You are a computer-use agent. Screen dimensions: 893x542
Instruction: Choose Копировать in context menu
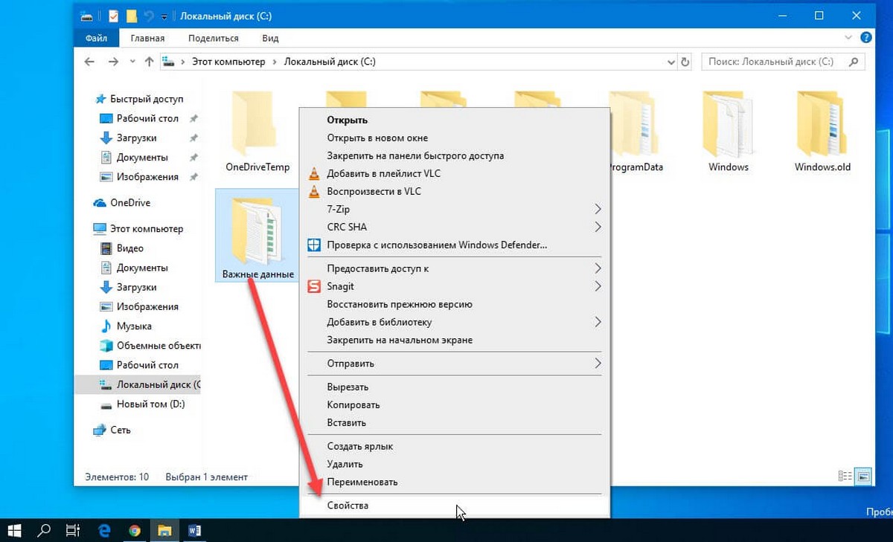[x=454, y=404]
